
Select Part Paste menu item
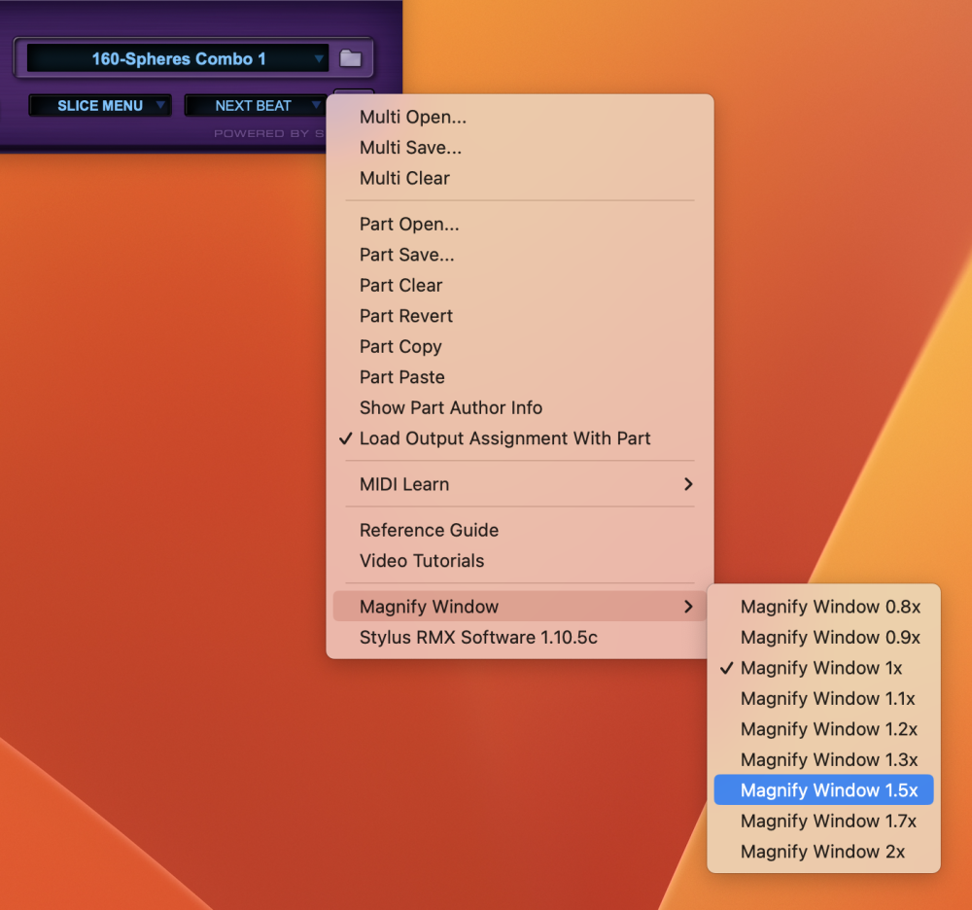pos(519,377)
